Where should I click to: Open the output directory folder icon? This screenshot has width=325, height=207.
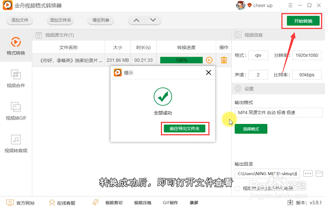point(319,173)
